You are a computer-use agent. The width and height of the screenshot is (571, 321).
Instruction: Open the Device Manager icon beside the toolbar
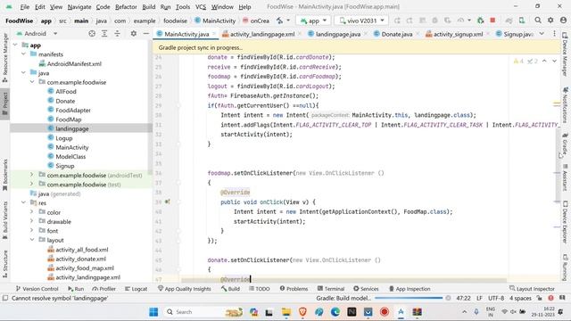[x=522, y=21]
